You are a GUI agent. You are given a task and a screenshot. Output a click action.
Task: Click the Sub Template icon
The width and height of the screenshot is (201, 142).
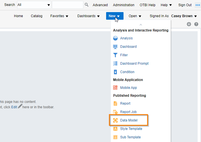[x=115, y=137]
